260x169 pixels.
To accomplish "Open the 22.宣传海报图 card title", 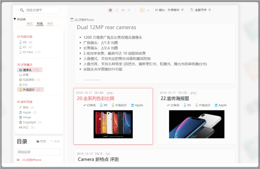I will pyautogui.click(x=175, y=98).
